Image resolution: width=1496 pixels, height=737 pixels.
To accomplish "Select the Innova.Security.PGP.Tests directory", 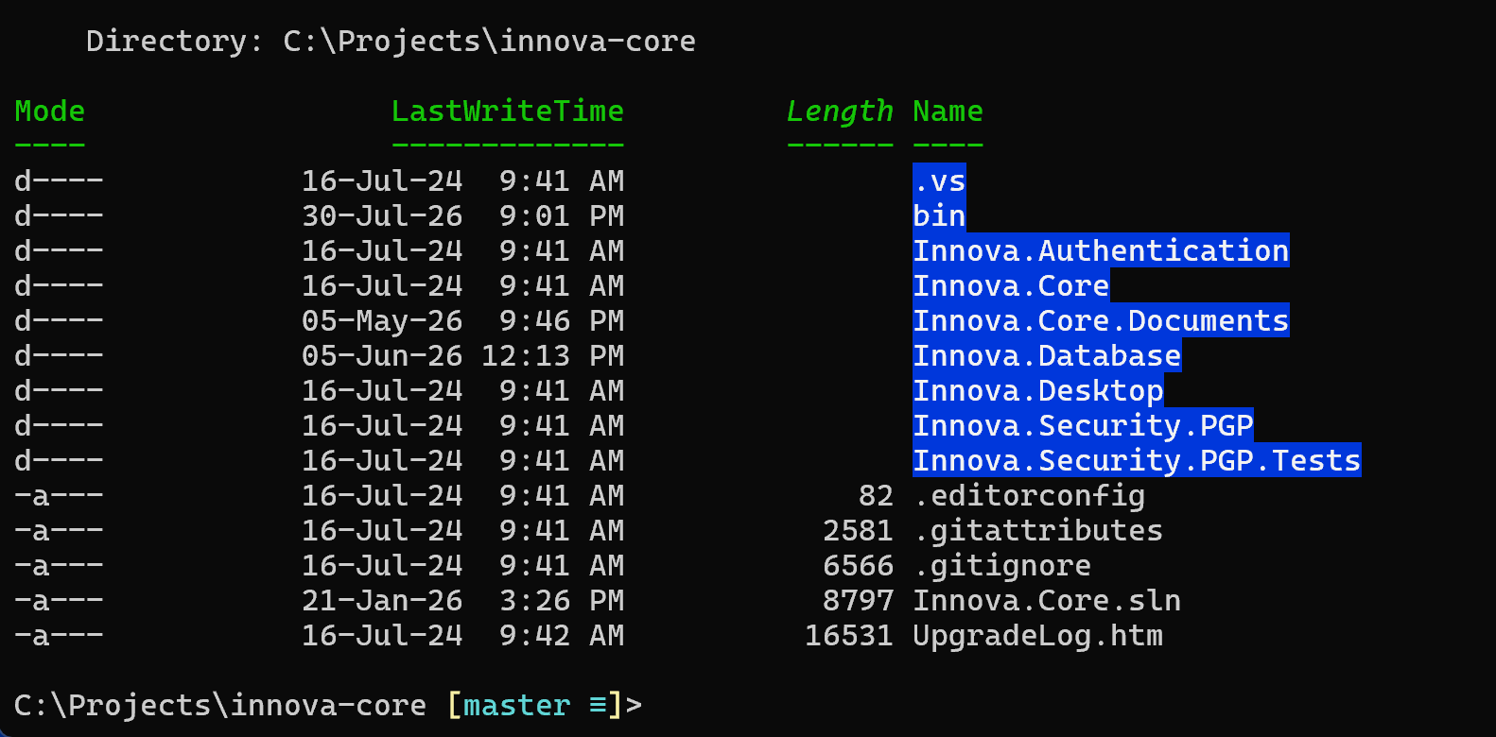I will click(1137, 460).
